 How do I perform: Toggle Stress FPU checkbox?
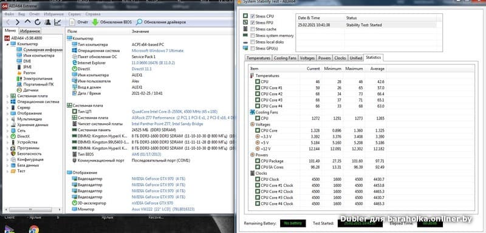coord(253,22)
